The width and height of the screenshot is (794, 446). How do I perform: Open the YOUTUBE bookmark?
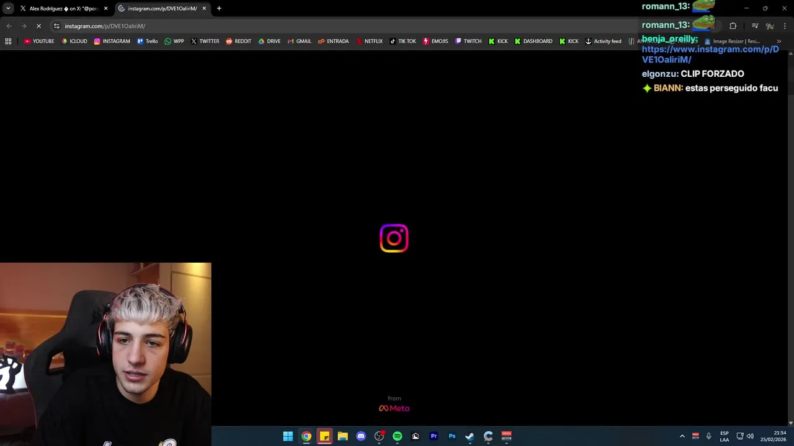click(x=39, y=41)
